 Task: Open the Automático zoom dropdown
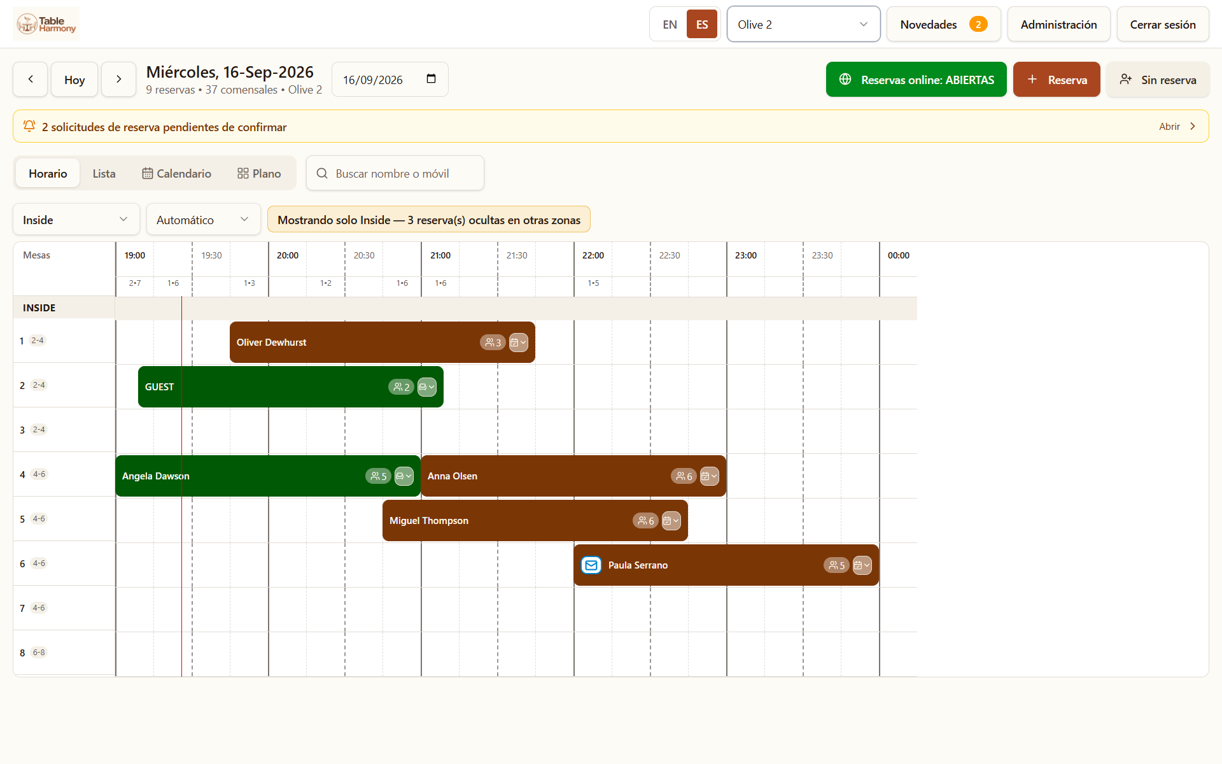(x=204, y=220)
